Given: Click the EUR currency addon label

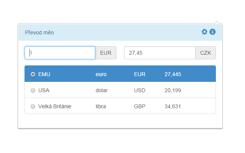Looking at the screenshot, I should [106, 53].
